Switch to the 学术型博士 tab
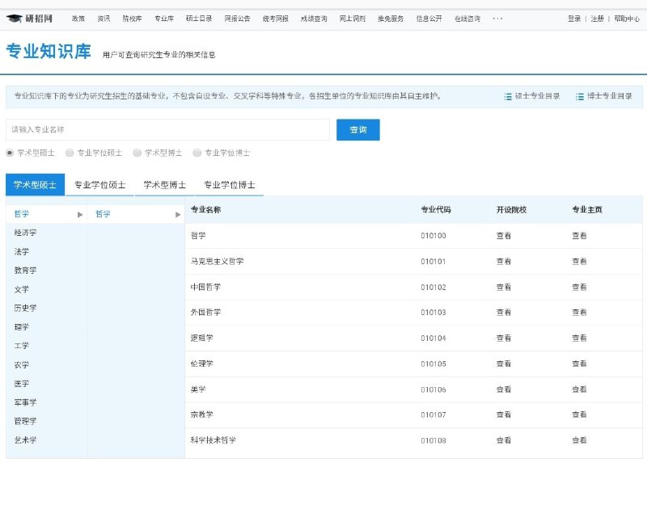The image size is (647, 509). coord(165,185)
